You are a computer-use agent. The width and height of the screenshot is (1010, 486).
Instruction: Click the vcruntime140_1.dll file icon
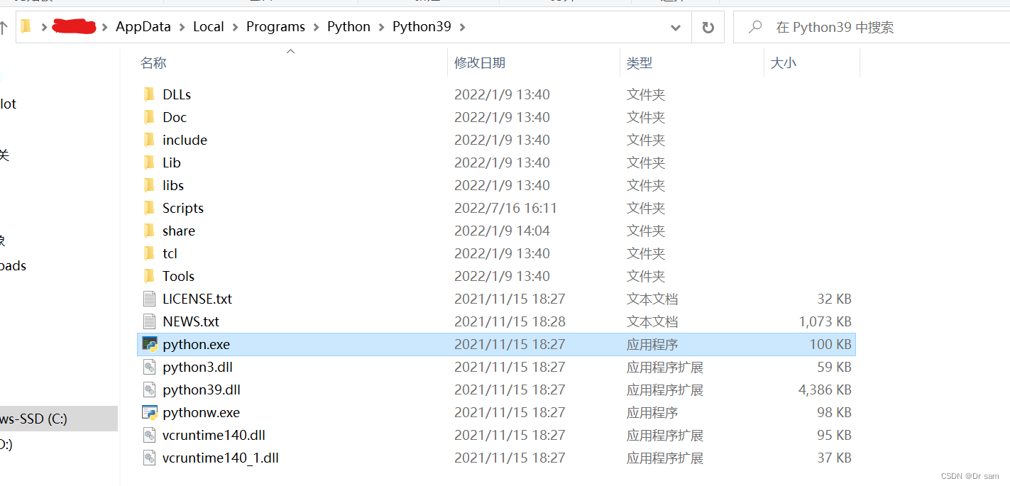[x=149, y=458]
